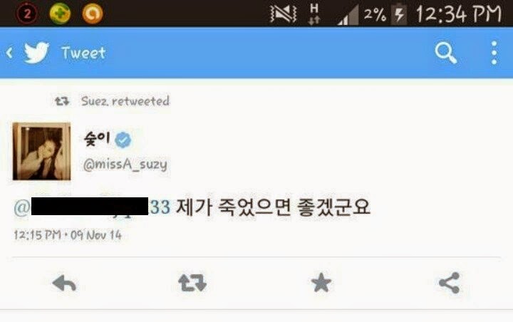Tap the Korean tweet text body

(273, 207)
